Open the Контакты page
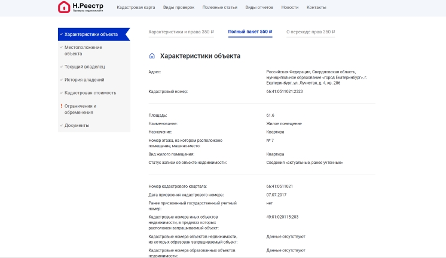 (x=316, y=7)
